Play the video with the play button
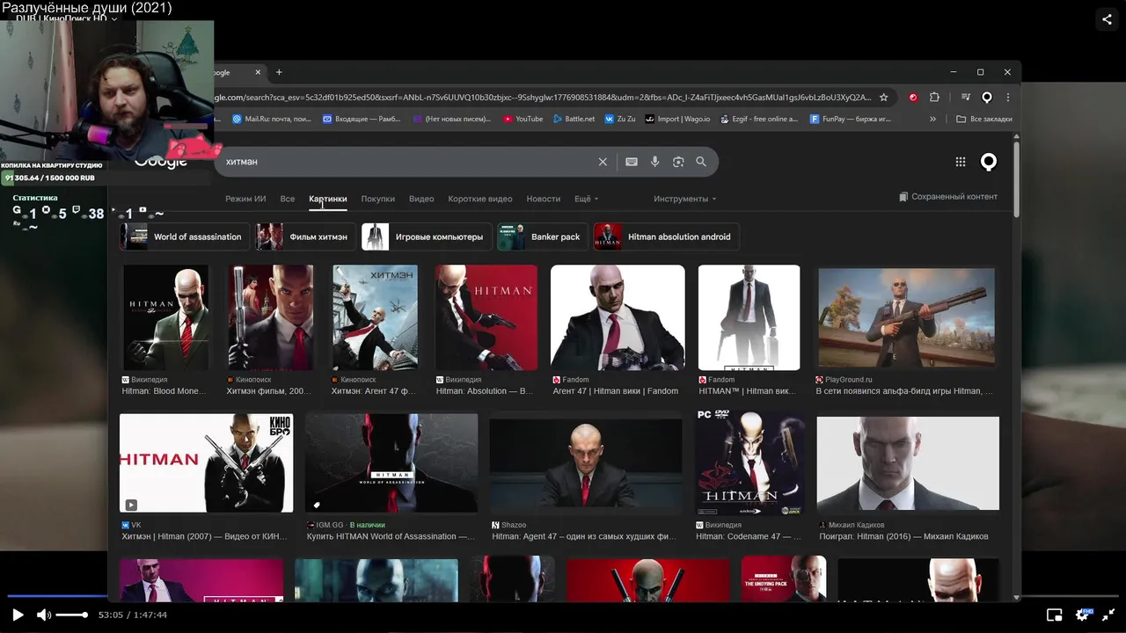This screenshot has width=1126, height=633. pos(18,615)
